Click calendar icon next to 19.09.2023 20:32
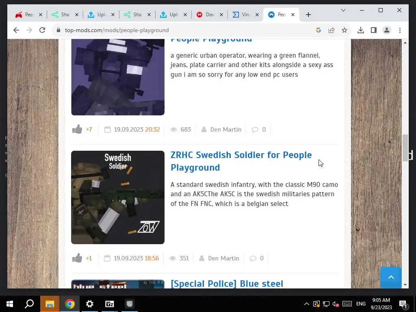The width and height of the screenshot is (416, 312). tap(107, 130)
